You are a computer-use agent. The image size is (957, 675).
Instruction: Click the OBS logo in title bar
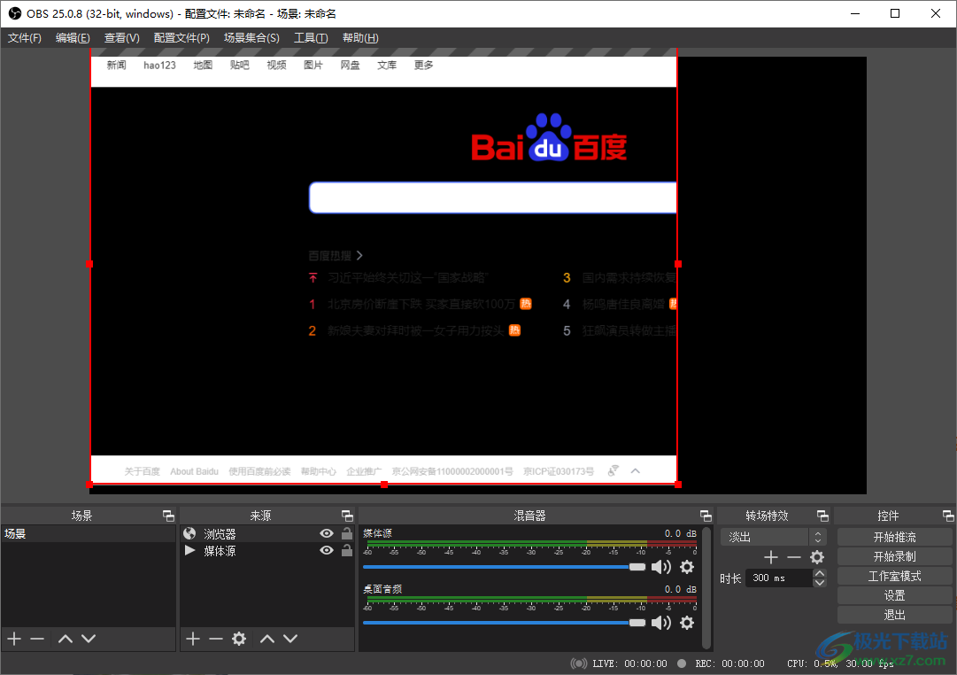coord(15,13)
